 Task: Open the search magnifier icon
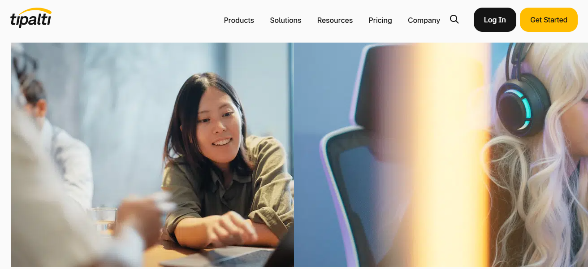(454, 19)
